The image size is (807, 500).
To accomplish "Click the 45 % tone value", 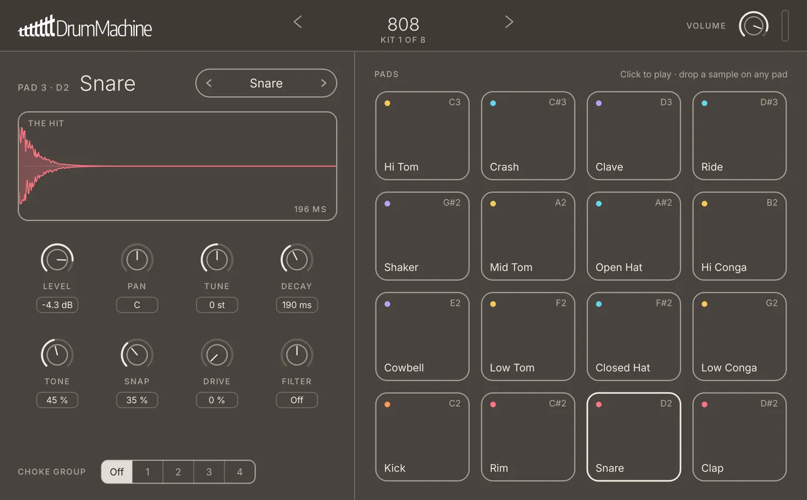I will click(57, 400).
